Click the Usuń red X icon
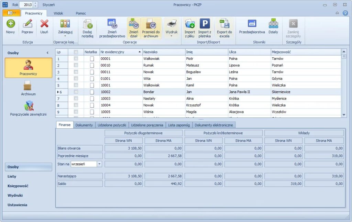Image resolution: width=352 pixels, height=222 pixels. [44, 24]
